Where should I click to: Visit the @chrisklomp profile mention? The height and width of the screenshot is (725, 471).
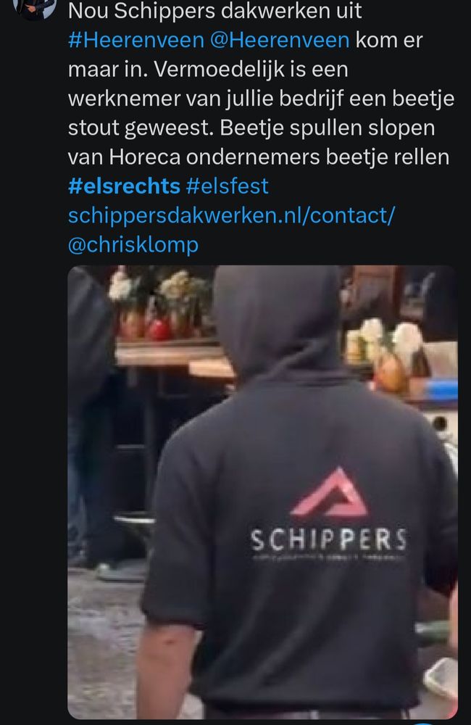(133, 245)
